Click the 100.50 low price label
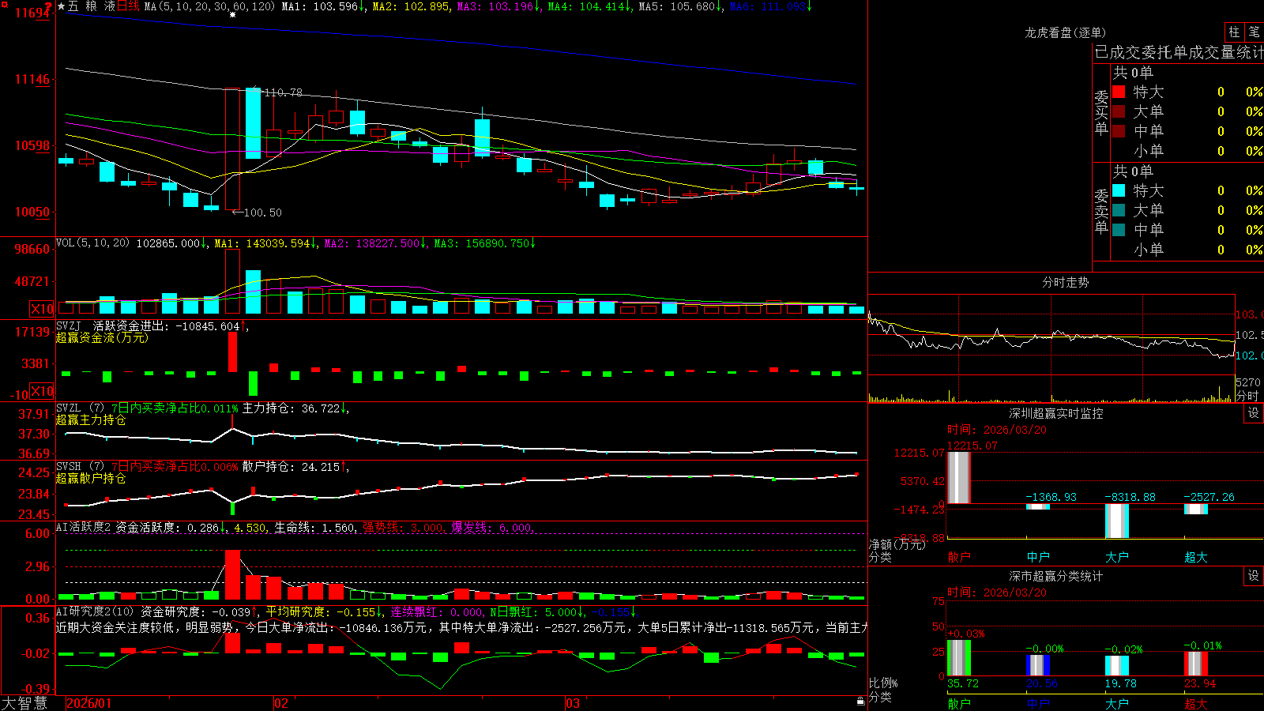The height and width of the screenshot is (711, 1264). [262, 213]
